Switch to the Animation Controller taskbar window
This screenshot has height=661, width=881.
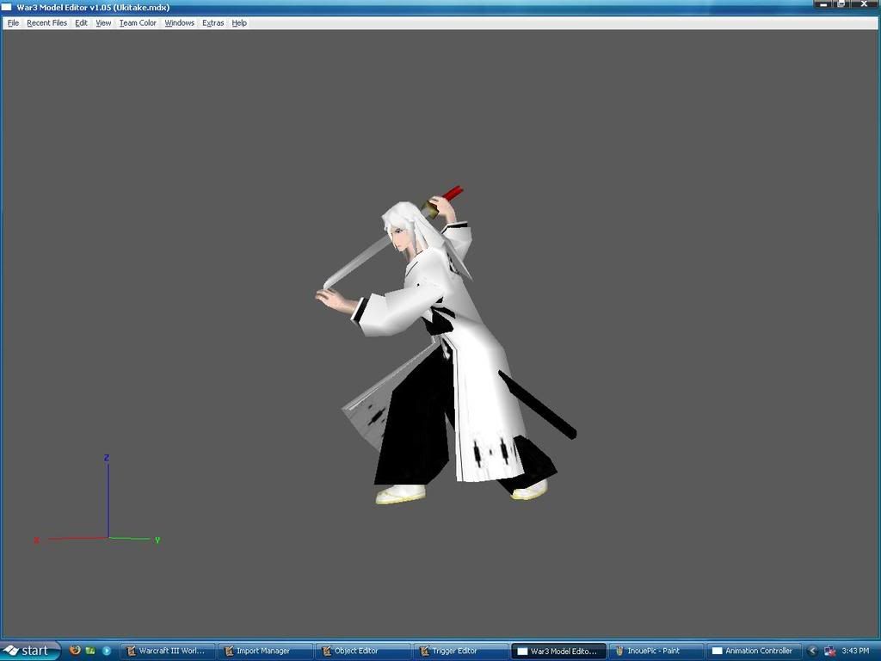pos(754,651)
